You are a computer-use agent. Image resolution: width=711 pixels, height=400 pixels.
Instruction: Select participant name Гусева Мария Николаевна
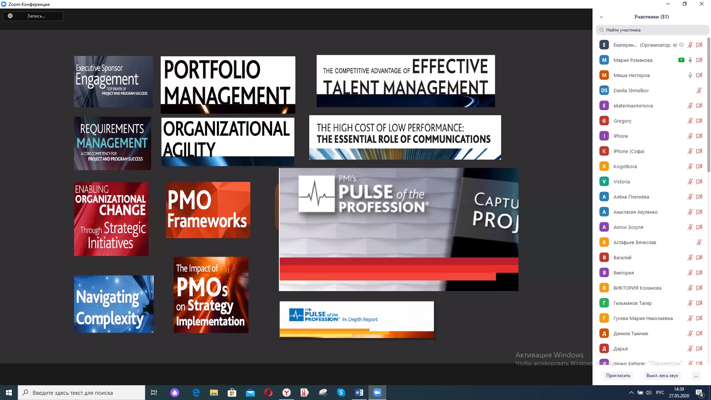click(x=643, y=318)
